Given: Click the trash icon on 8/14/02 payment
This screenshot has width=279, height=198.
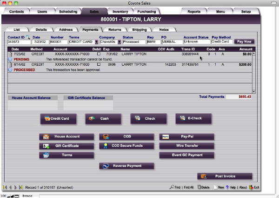Looking at the screenshot, I should [10, 64].
